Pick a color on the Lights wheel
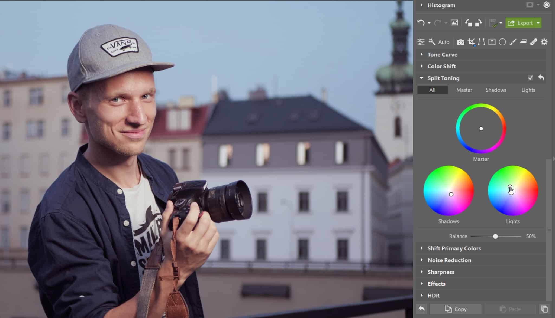Image resolution: width=555 pixels, height=318 pixels. [513, 191]
